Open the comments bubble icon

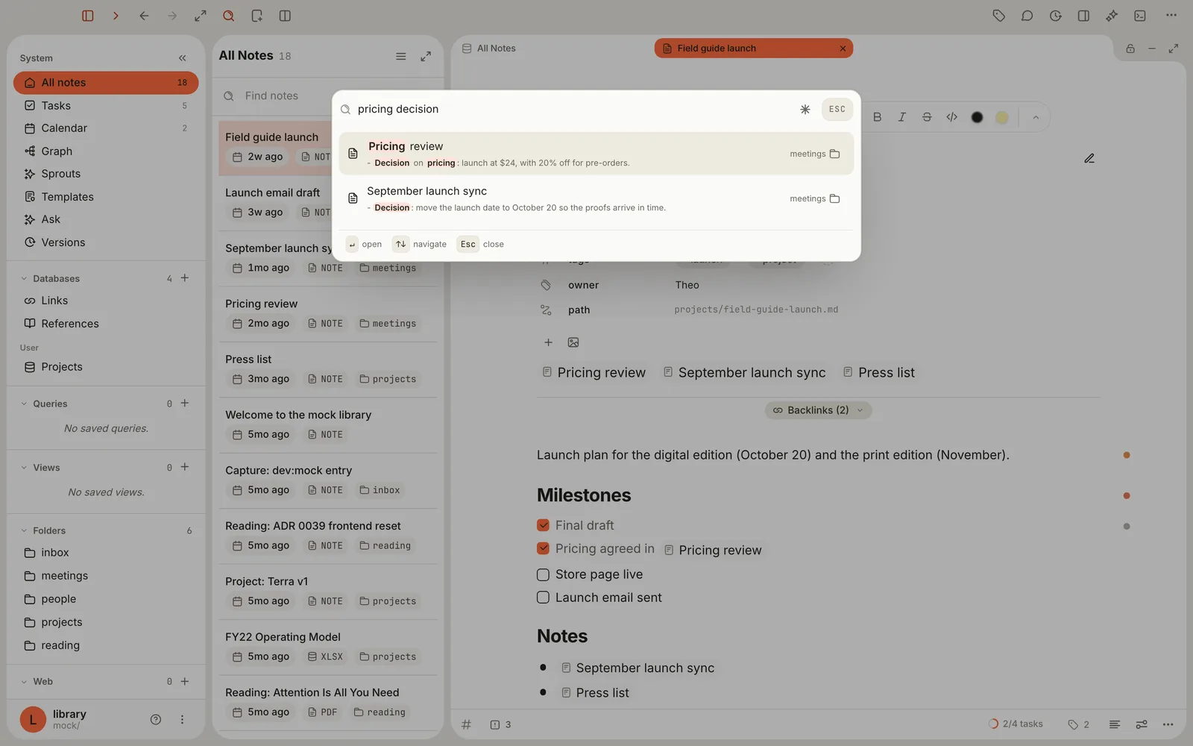(x=1027, y=16)
